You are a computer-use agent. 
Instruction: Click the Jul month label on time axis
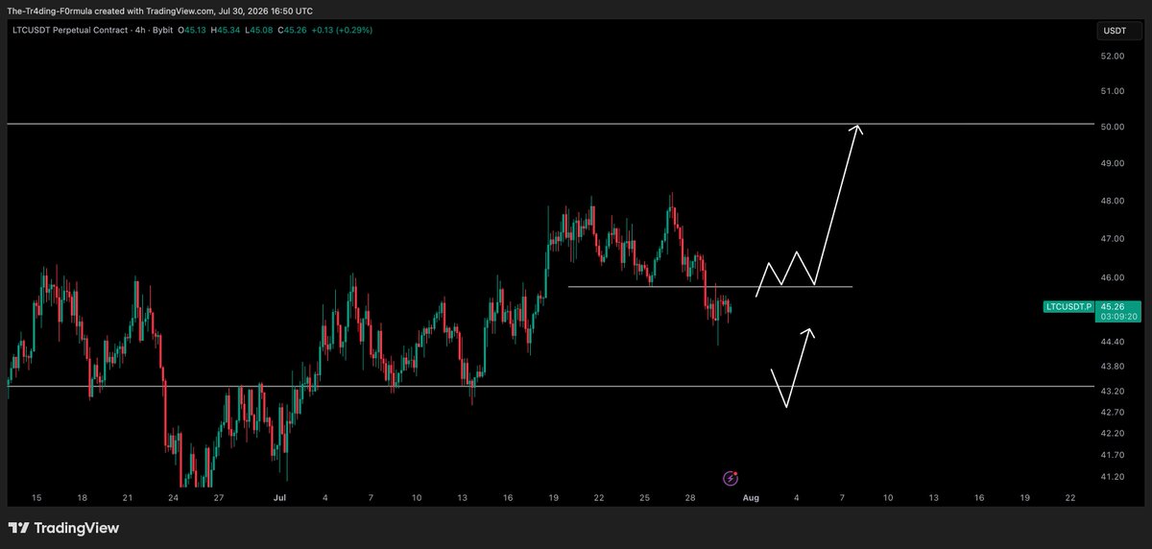(279, 498)
